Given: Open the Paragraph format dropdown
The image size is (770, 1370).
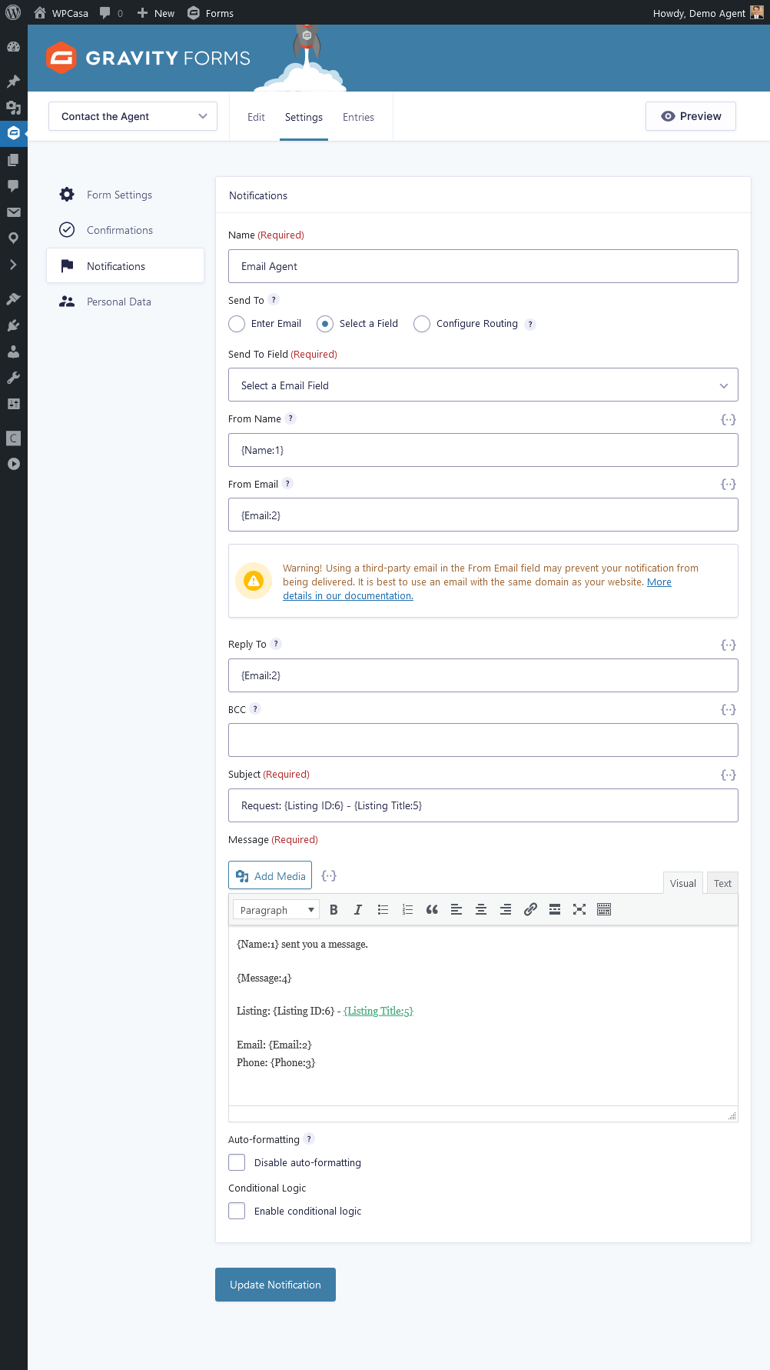Looking at the screenshot, I should coord(276,910).
